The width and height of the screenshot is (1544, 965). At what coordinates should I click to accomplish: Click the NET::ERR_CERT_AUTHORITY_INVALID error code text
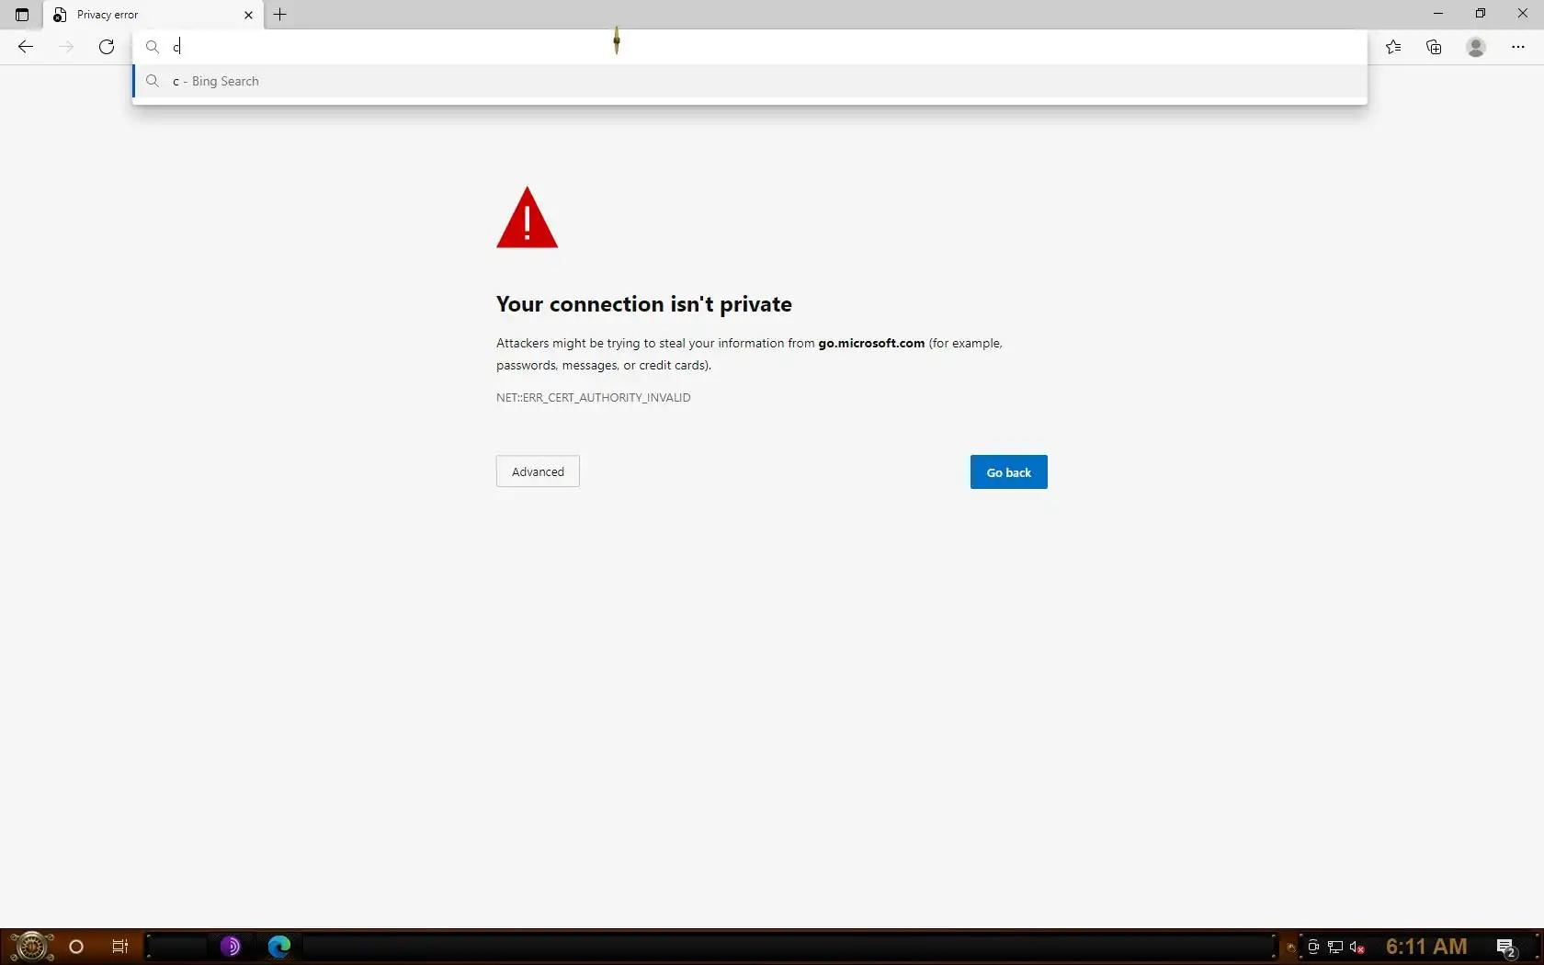point(594,398)
